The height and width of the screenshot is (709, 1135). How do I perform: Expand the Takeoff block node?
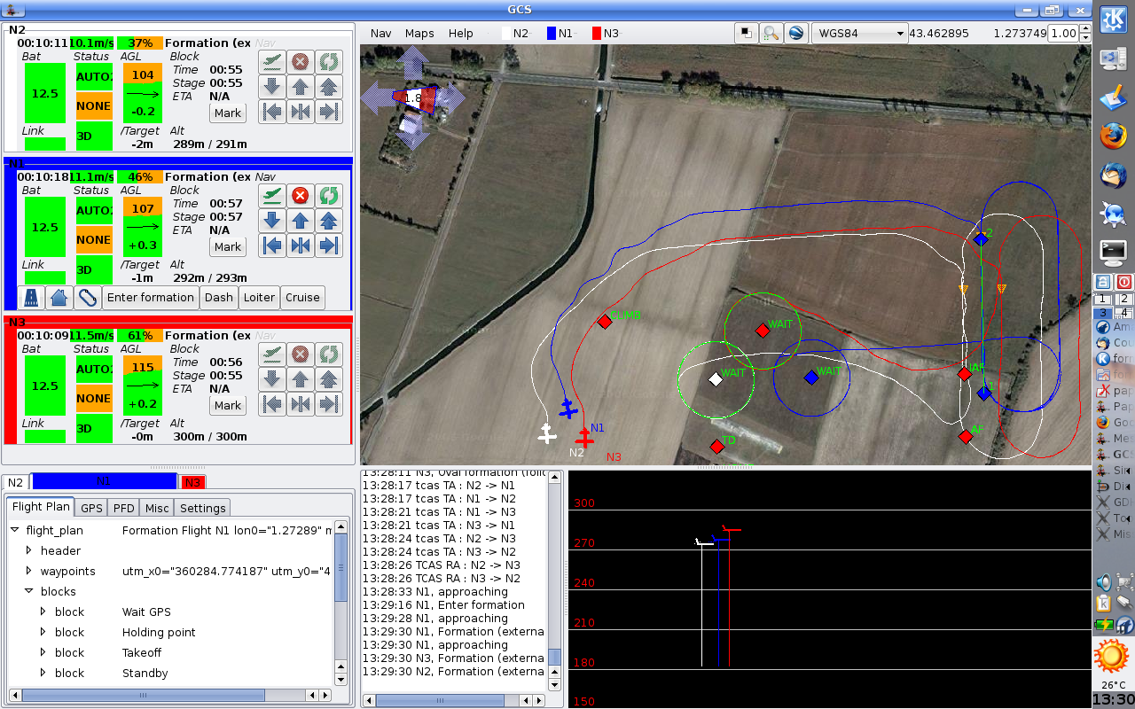(43, 653)
